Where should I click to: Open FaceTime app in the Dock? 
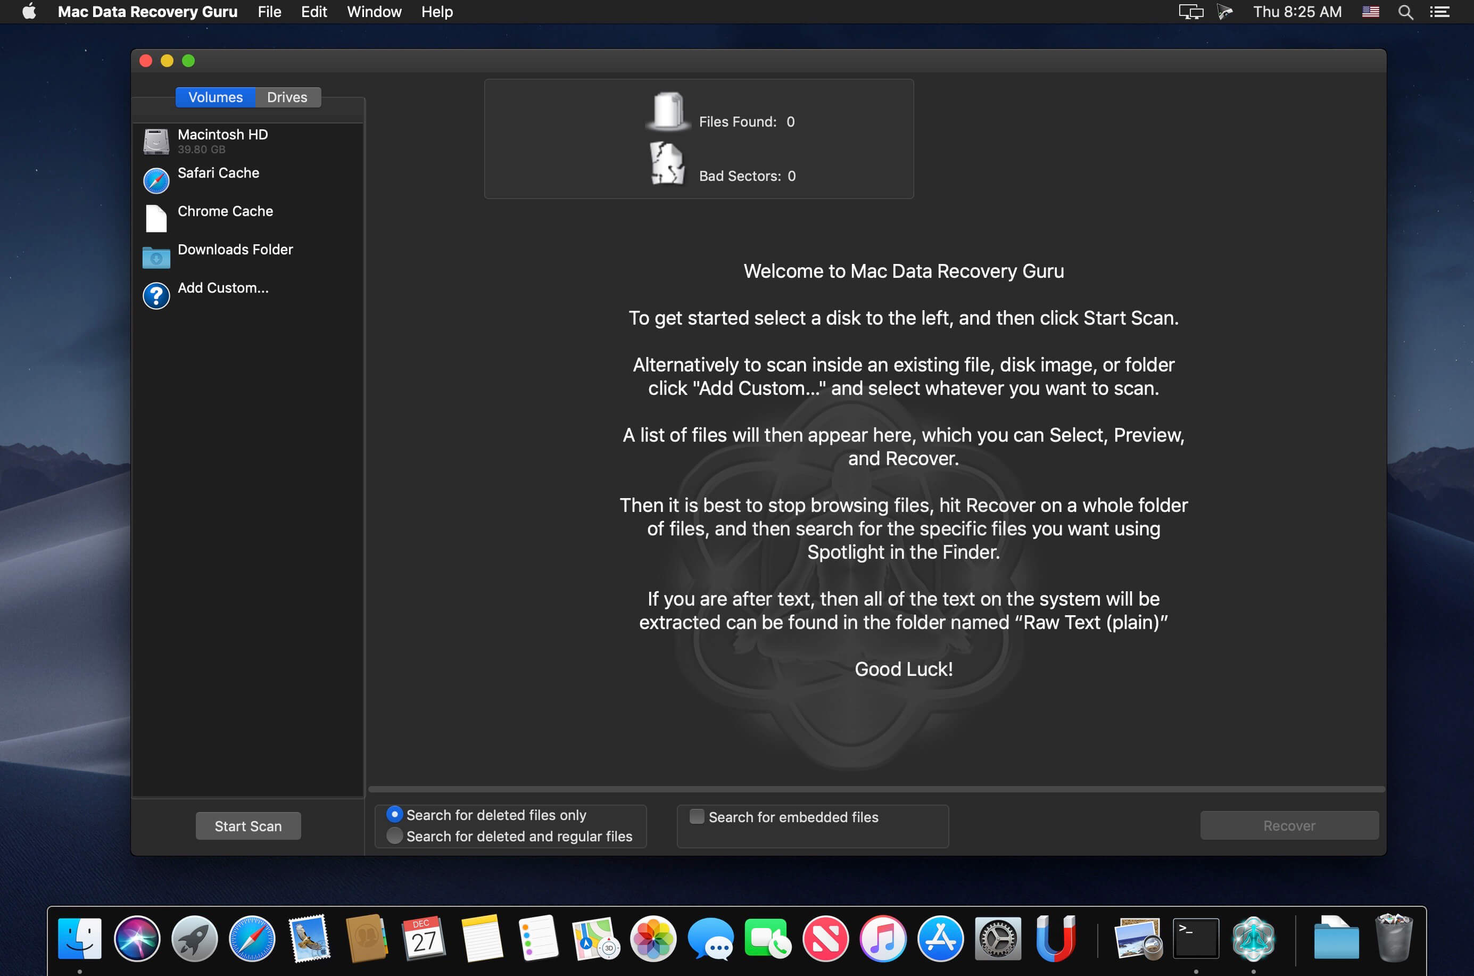pyautogui.click(x=767, y=939)
